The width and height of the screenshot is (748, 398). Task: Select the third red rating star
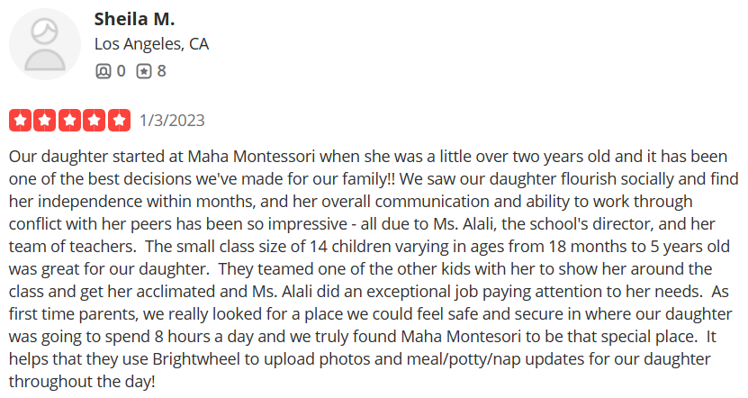tap(69, 119)
